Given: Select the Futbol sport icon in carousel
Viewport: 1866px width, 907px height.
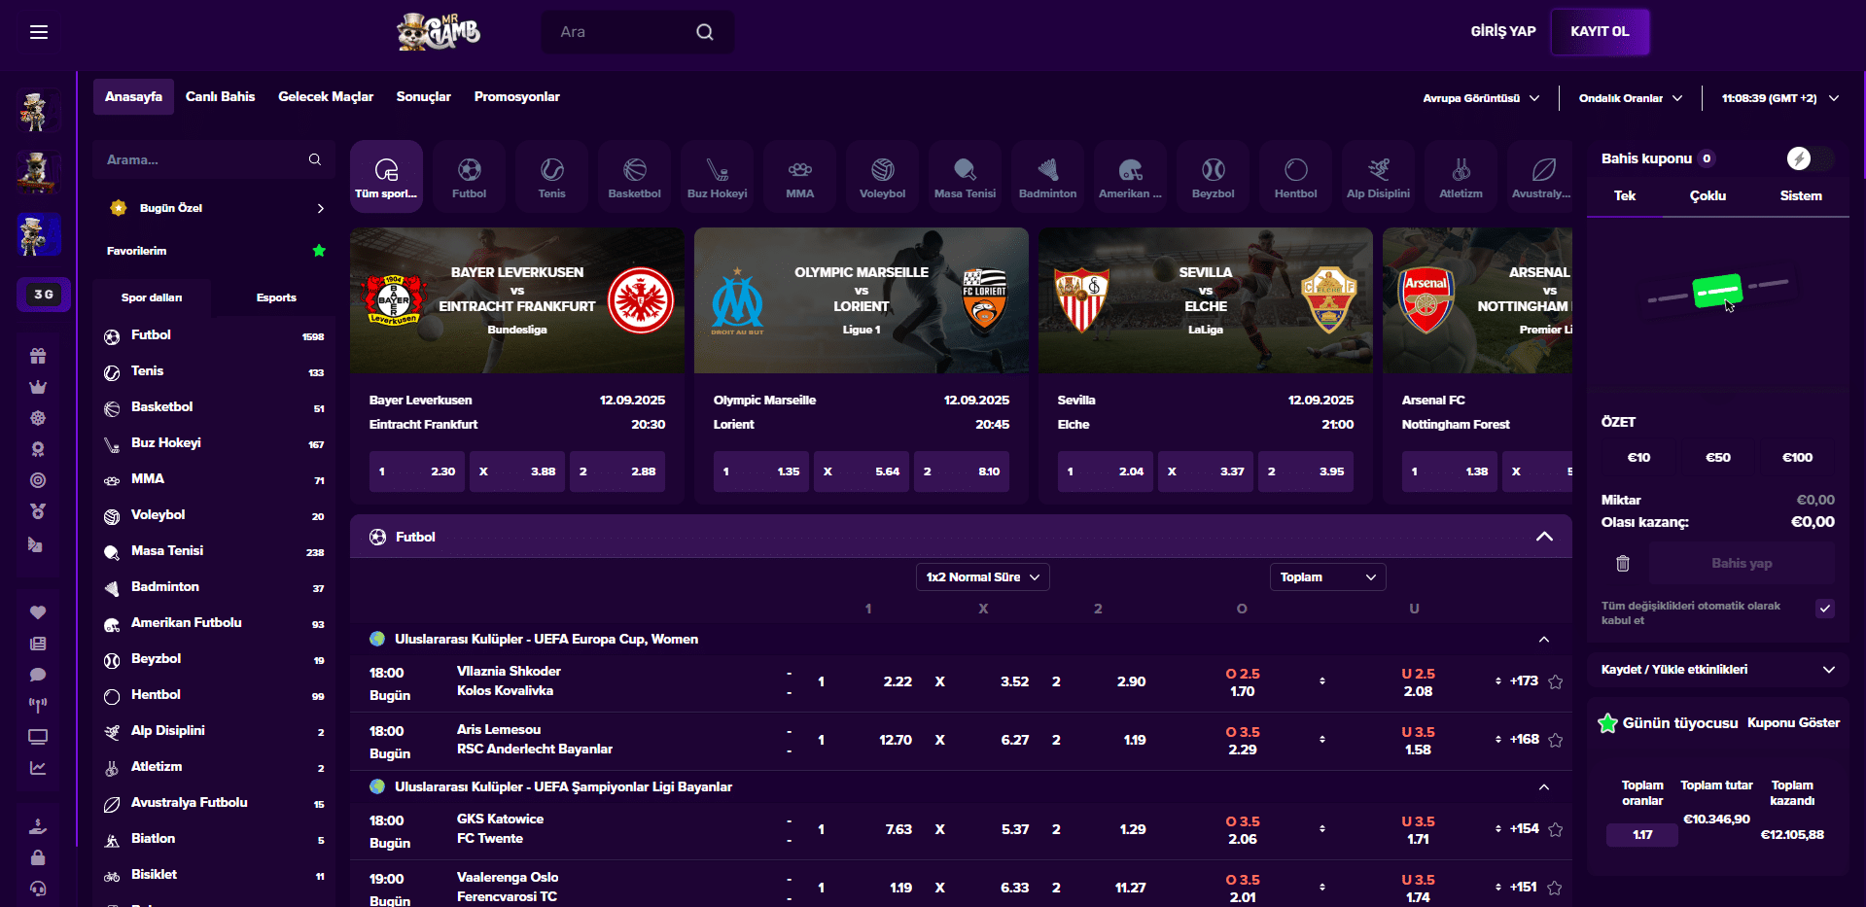Looking at the screenshot, I should click(x=469, y=176).
